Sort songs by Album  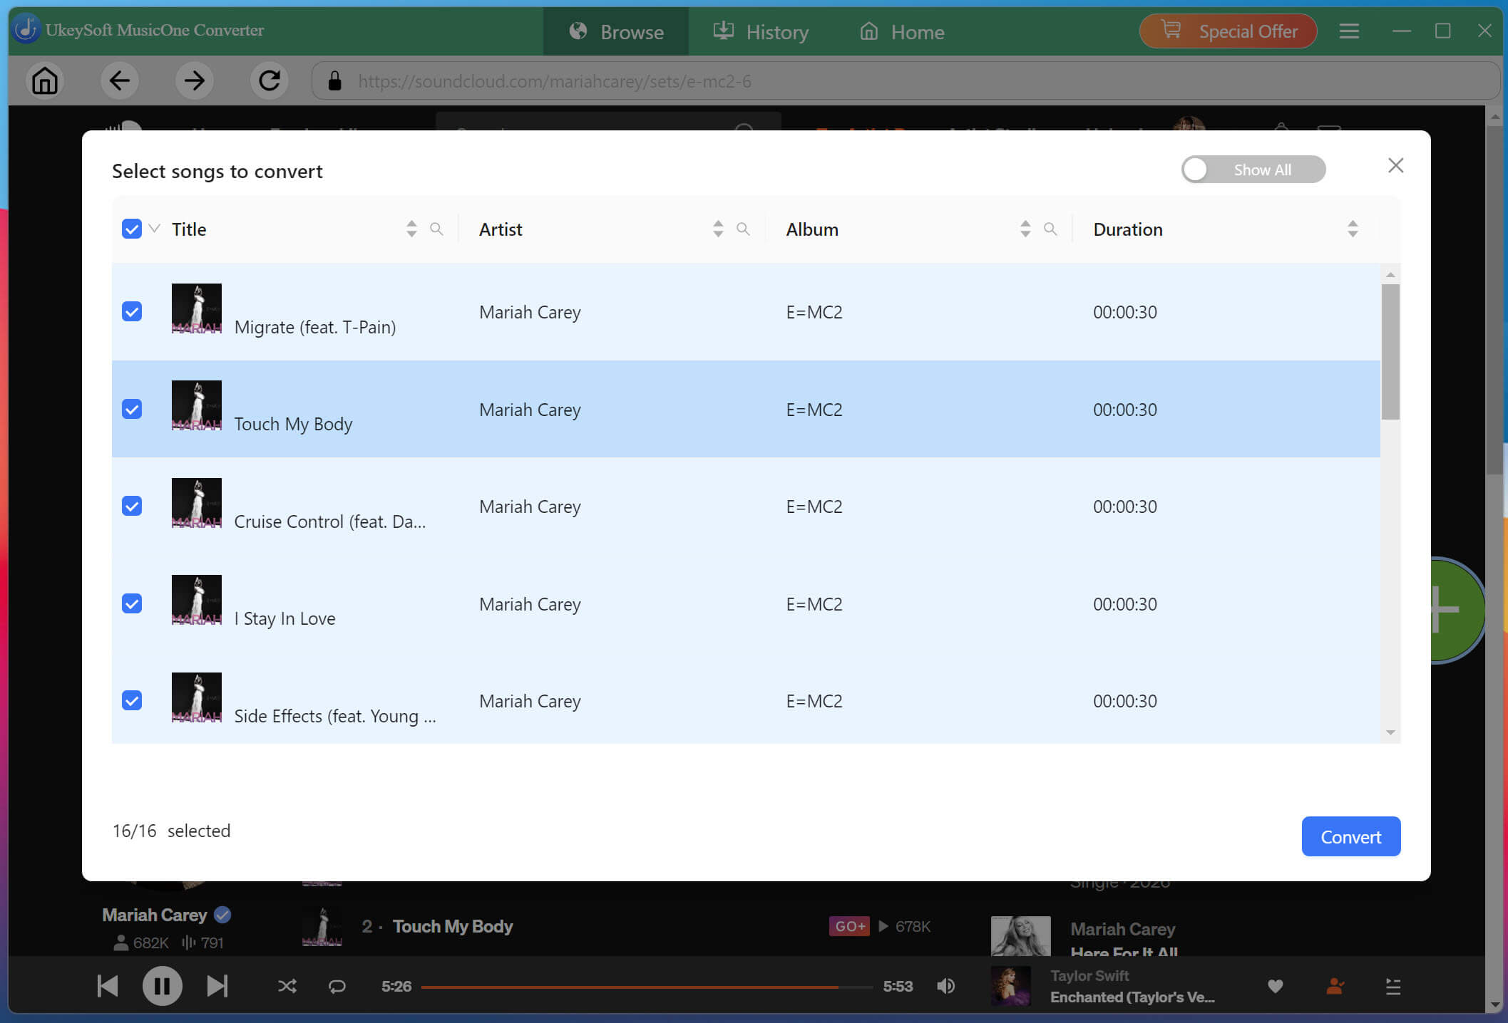(1025, 229)
